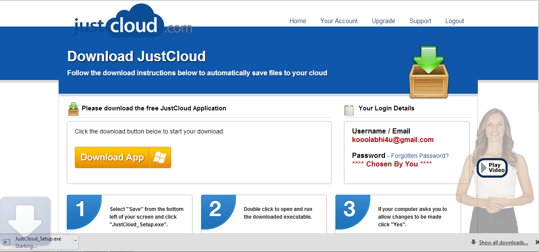Viewport: 539px width, 252px height.
Task: Click the Windows logo on download button
Action: pos(160,157)
